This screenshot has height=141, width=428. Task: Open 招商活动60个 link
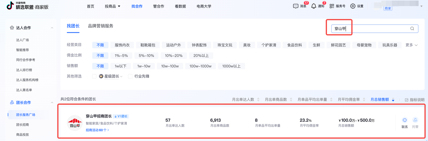pos(97,130)
